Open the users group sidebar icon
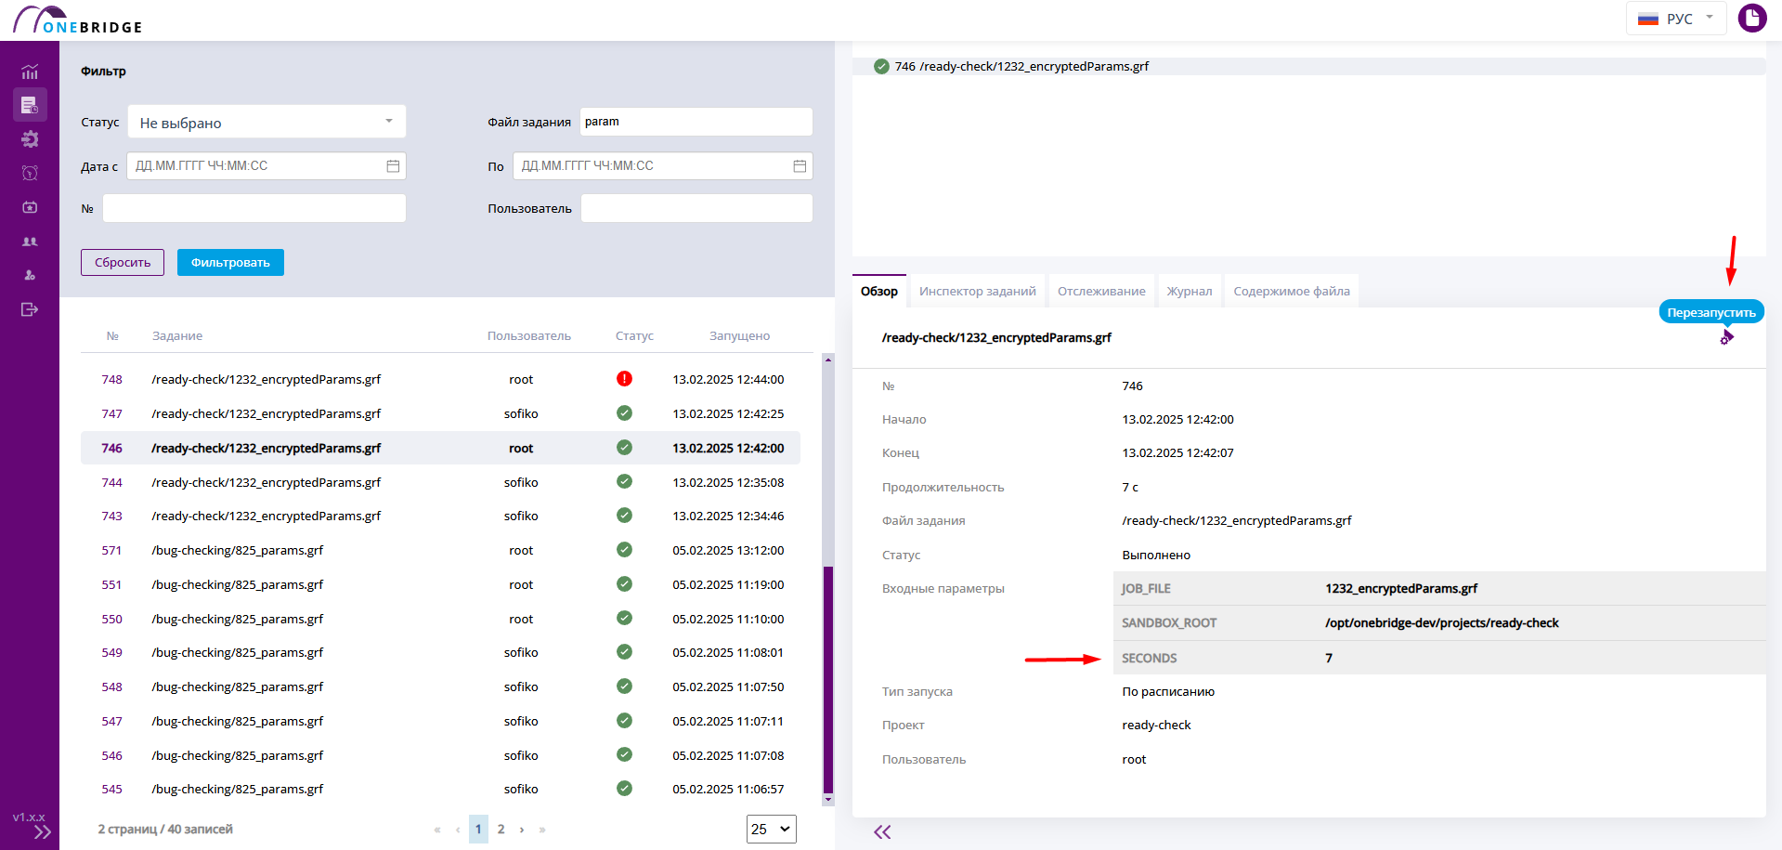 (x=30, y=242)
